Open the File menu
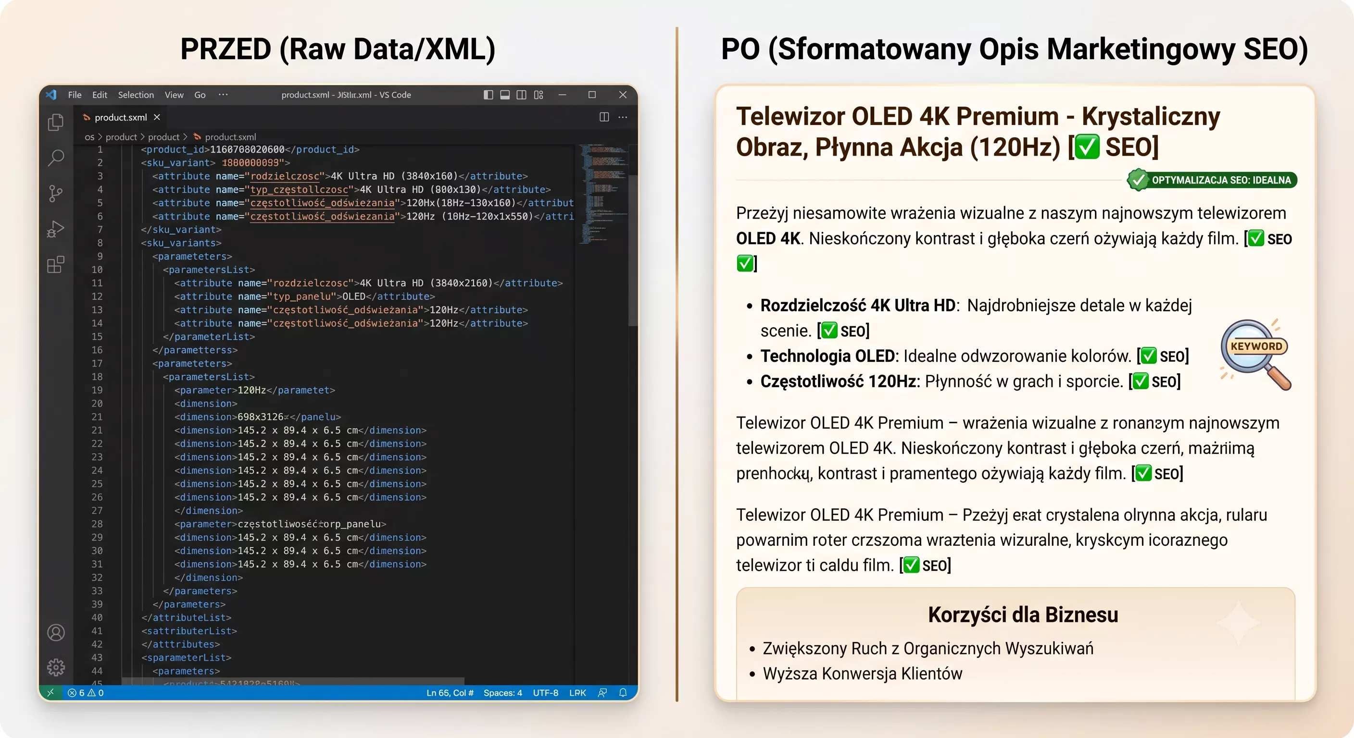Image resolution: width=1354 pixels, height=738 pixels. point(75,95)
